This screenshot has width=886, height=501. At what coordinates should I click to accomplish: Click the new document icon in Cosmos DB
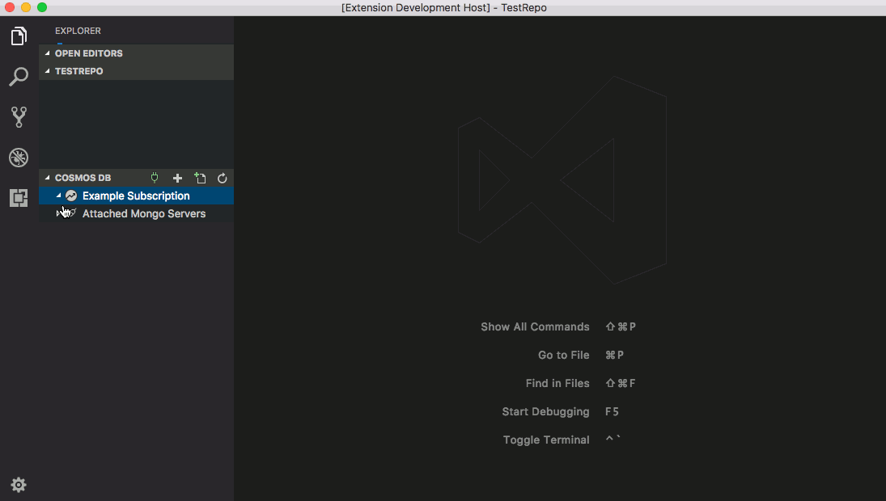200,179
